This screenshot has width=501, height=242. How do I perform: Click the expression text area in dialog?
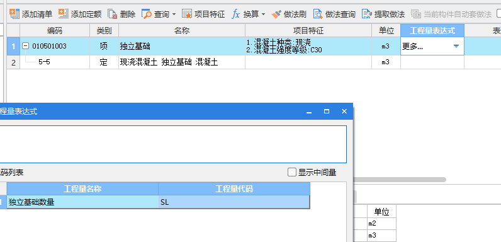point(173,144)
